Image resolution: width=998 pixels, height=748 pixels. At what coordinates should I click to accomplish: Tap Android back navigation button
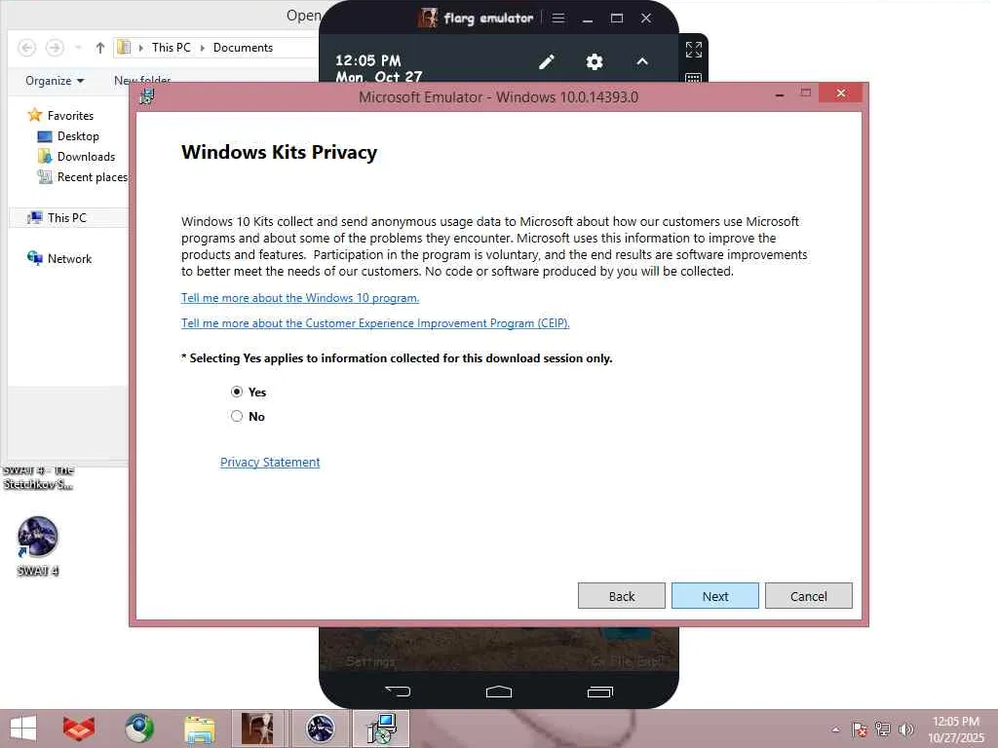398,692
